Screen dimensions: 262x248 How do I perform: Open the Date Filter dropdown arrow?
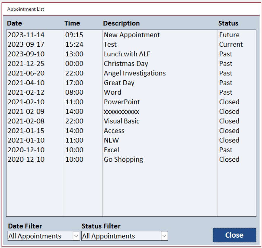coord(76,236)
